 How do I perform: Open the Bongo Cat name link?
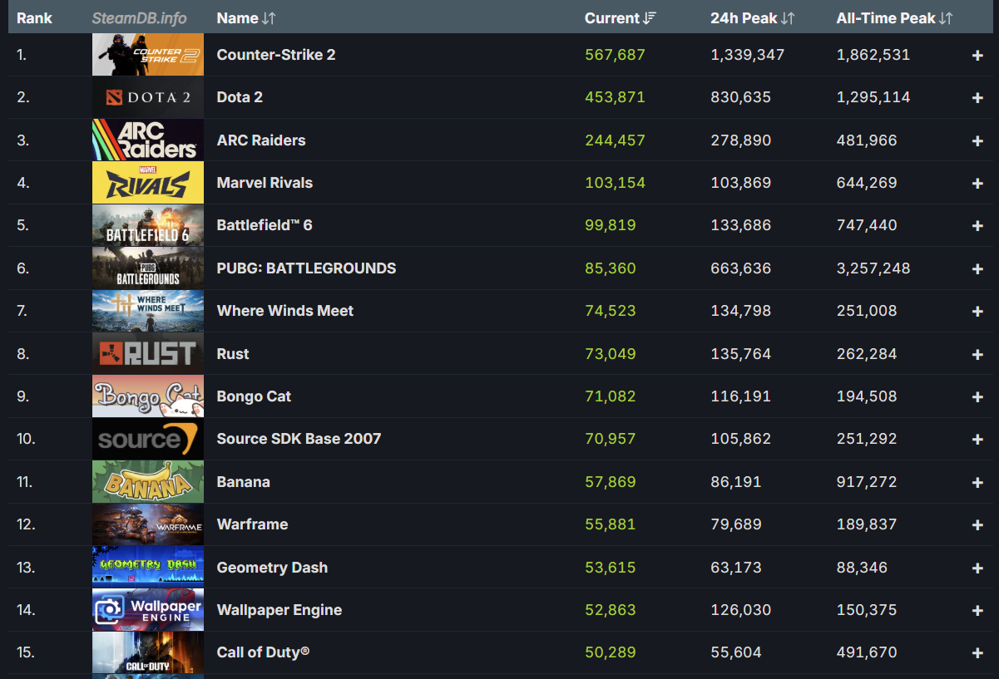[x=254, y=396]
